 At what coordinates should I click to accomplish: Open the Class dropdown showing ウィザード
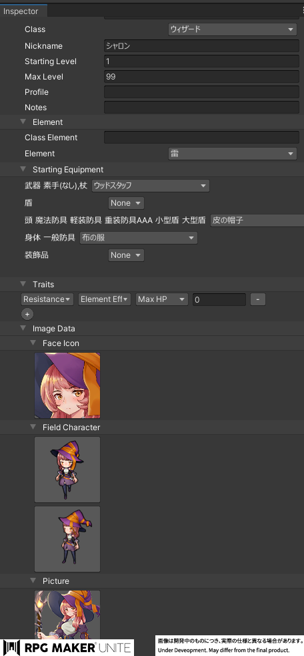coord(233,29)
